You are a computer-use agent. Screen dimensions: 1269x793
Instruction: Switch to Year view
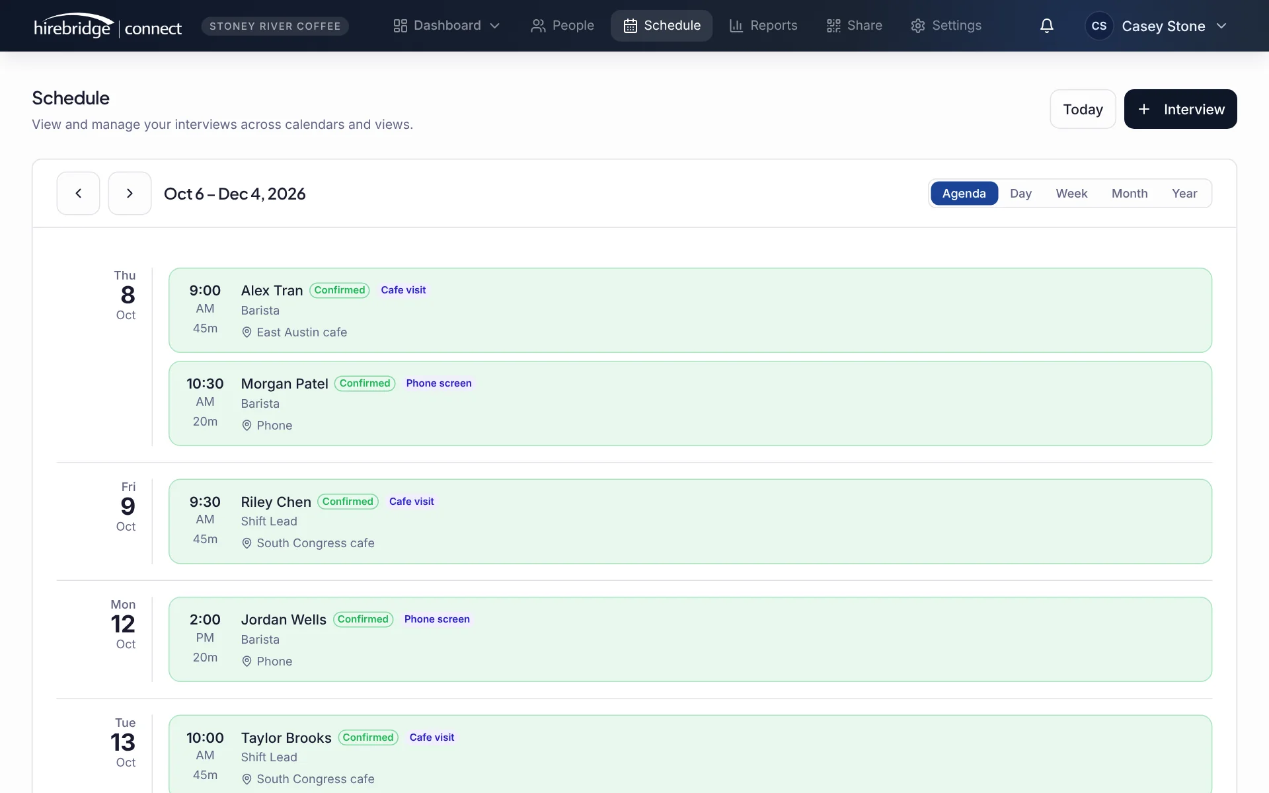1184,194
